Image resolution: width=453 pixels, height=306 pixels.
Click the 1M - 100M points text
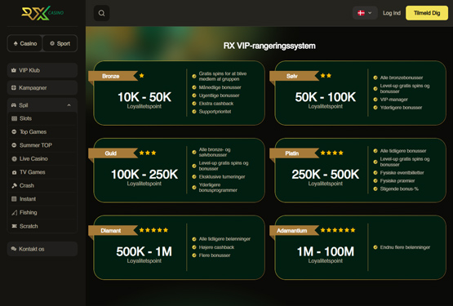click(x=326, y=251)
